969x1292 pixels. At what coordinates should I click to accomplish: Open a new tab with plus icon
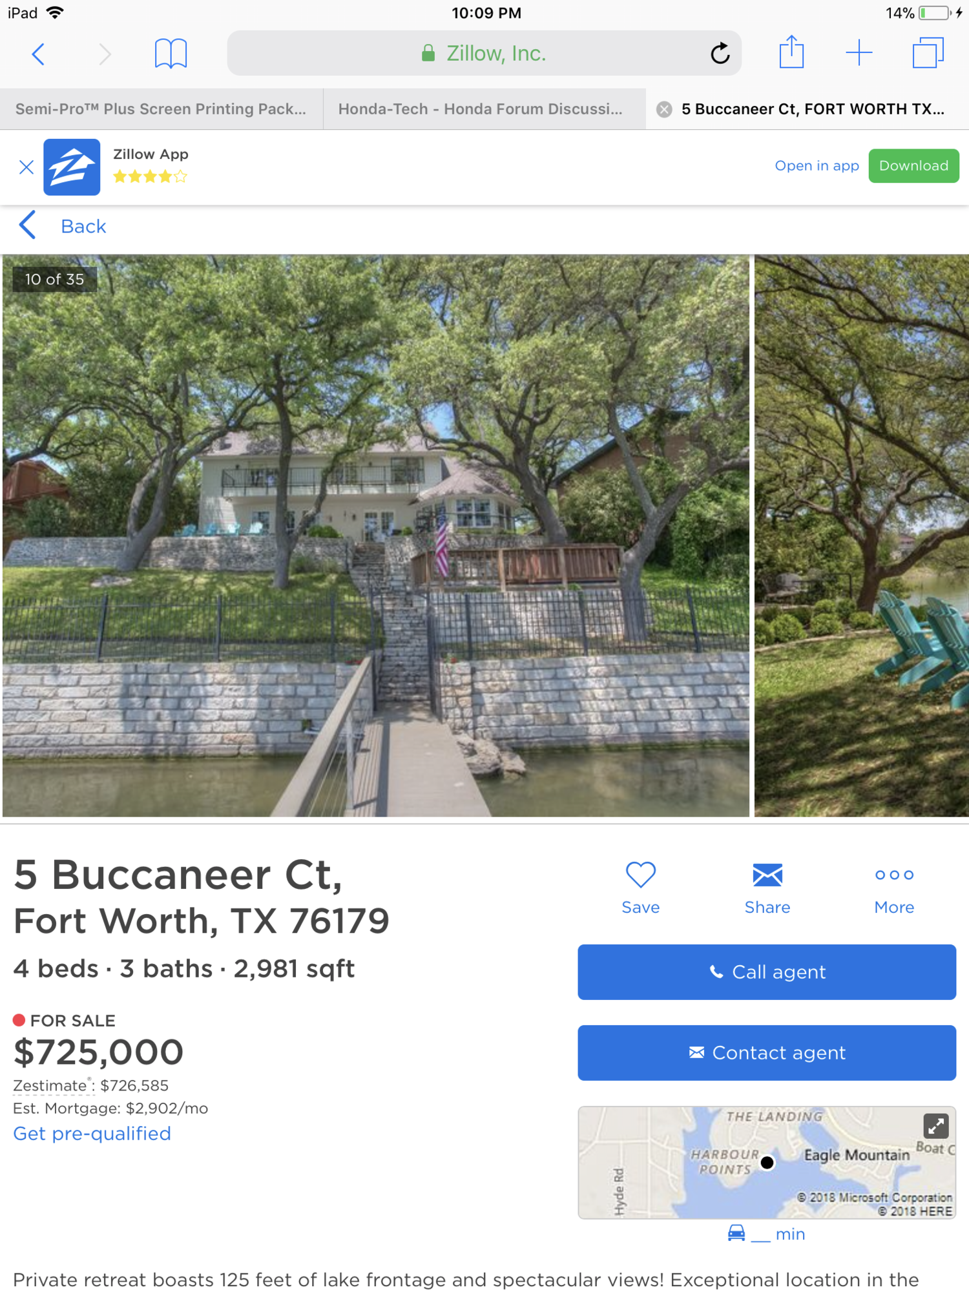pos(859,52)
